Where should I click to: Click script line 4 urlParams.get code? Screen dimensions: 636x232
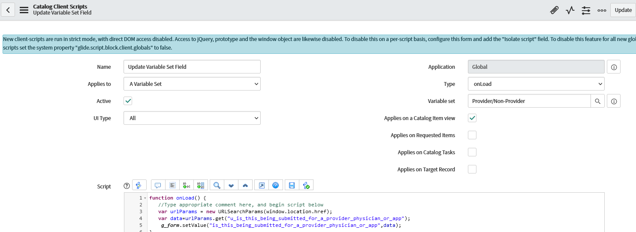pos(284,218)
